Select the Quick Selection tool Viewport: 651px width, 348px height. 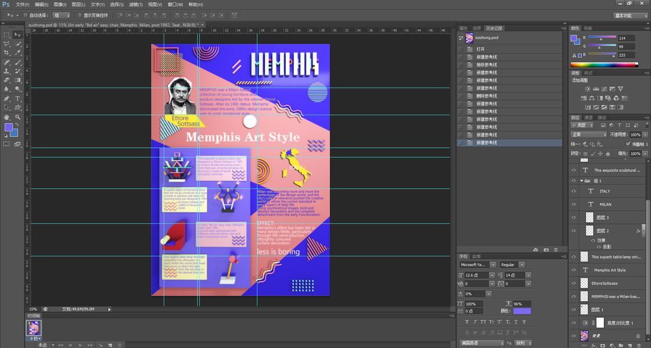click(x=17, y=44)
